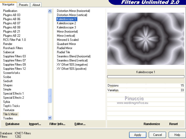The height and width of the screenshot is (139, 186).
Task: Select Kaleidoscope 1 in the filter list
Action: tap(66, 19)
